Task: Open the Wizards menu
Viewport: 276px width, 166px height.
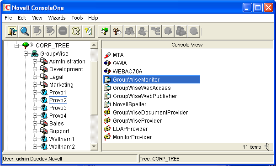Action: [57, 18]
